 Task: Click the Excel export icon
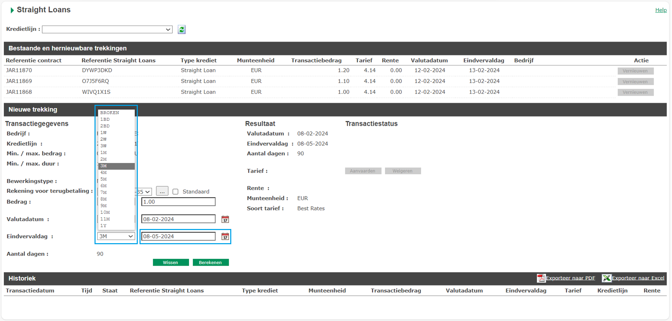click(x=606, y=278)
